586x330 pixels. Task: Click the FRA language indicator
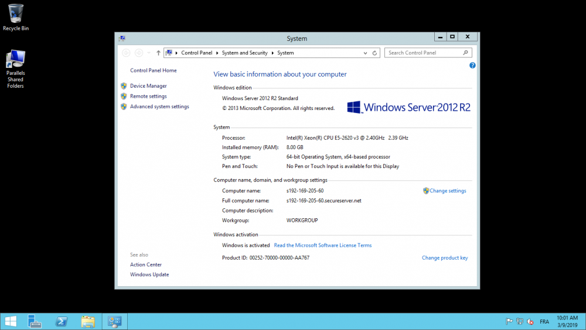click(x=544, y=321)
